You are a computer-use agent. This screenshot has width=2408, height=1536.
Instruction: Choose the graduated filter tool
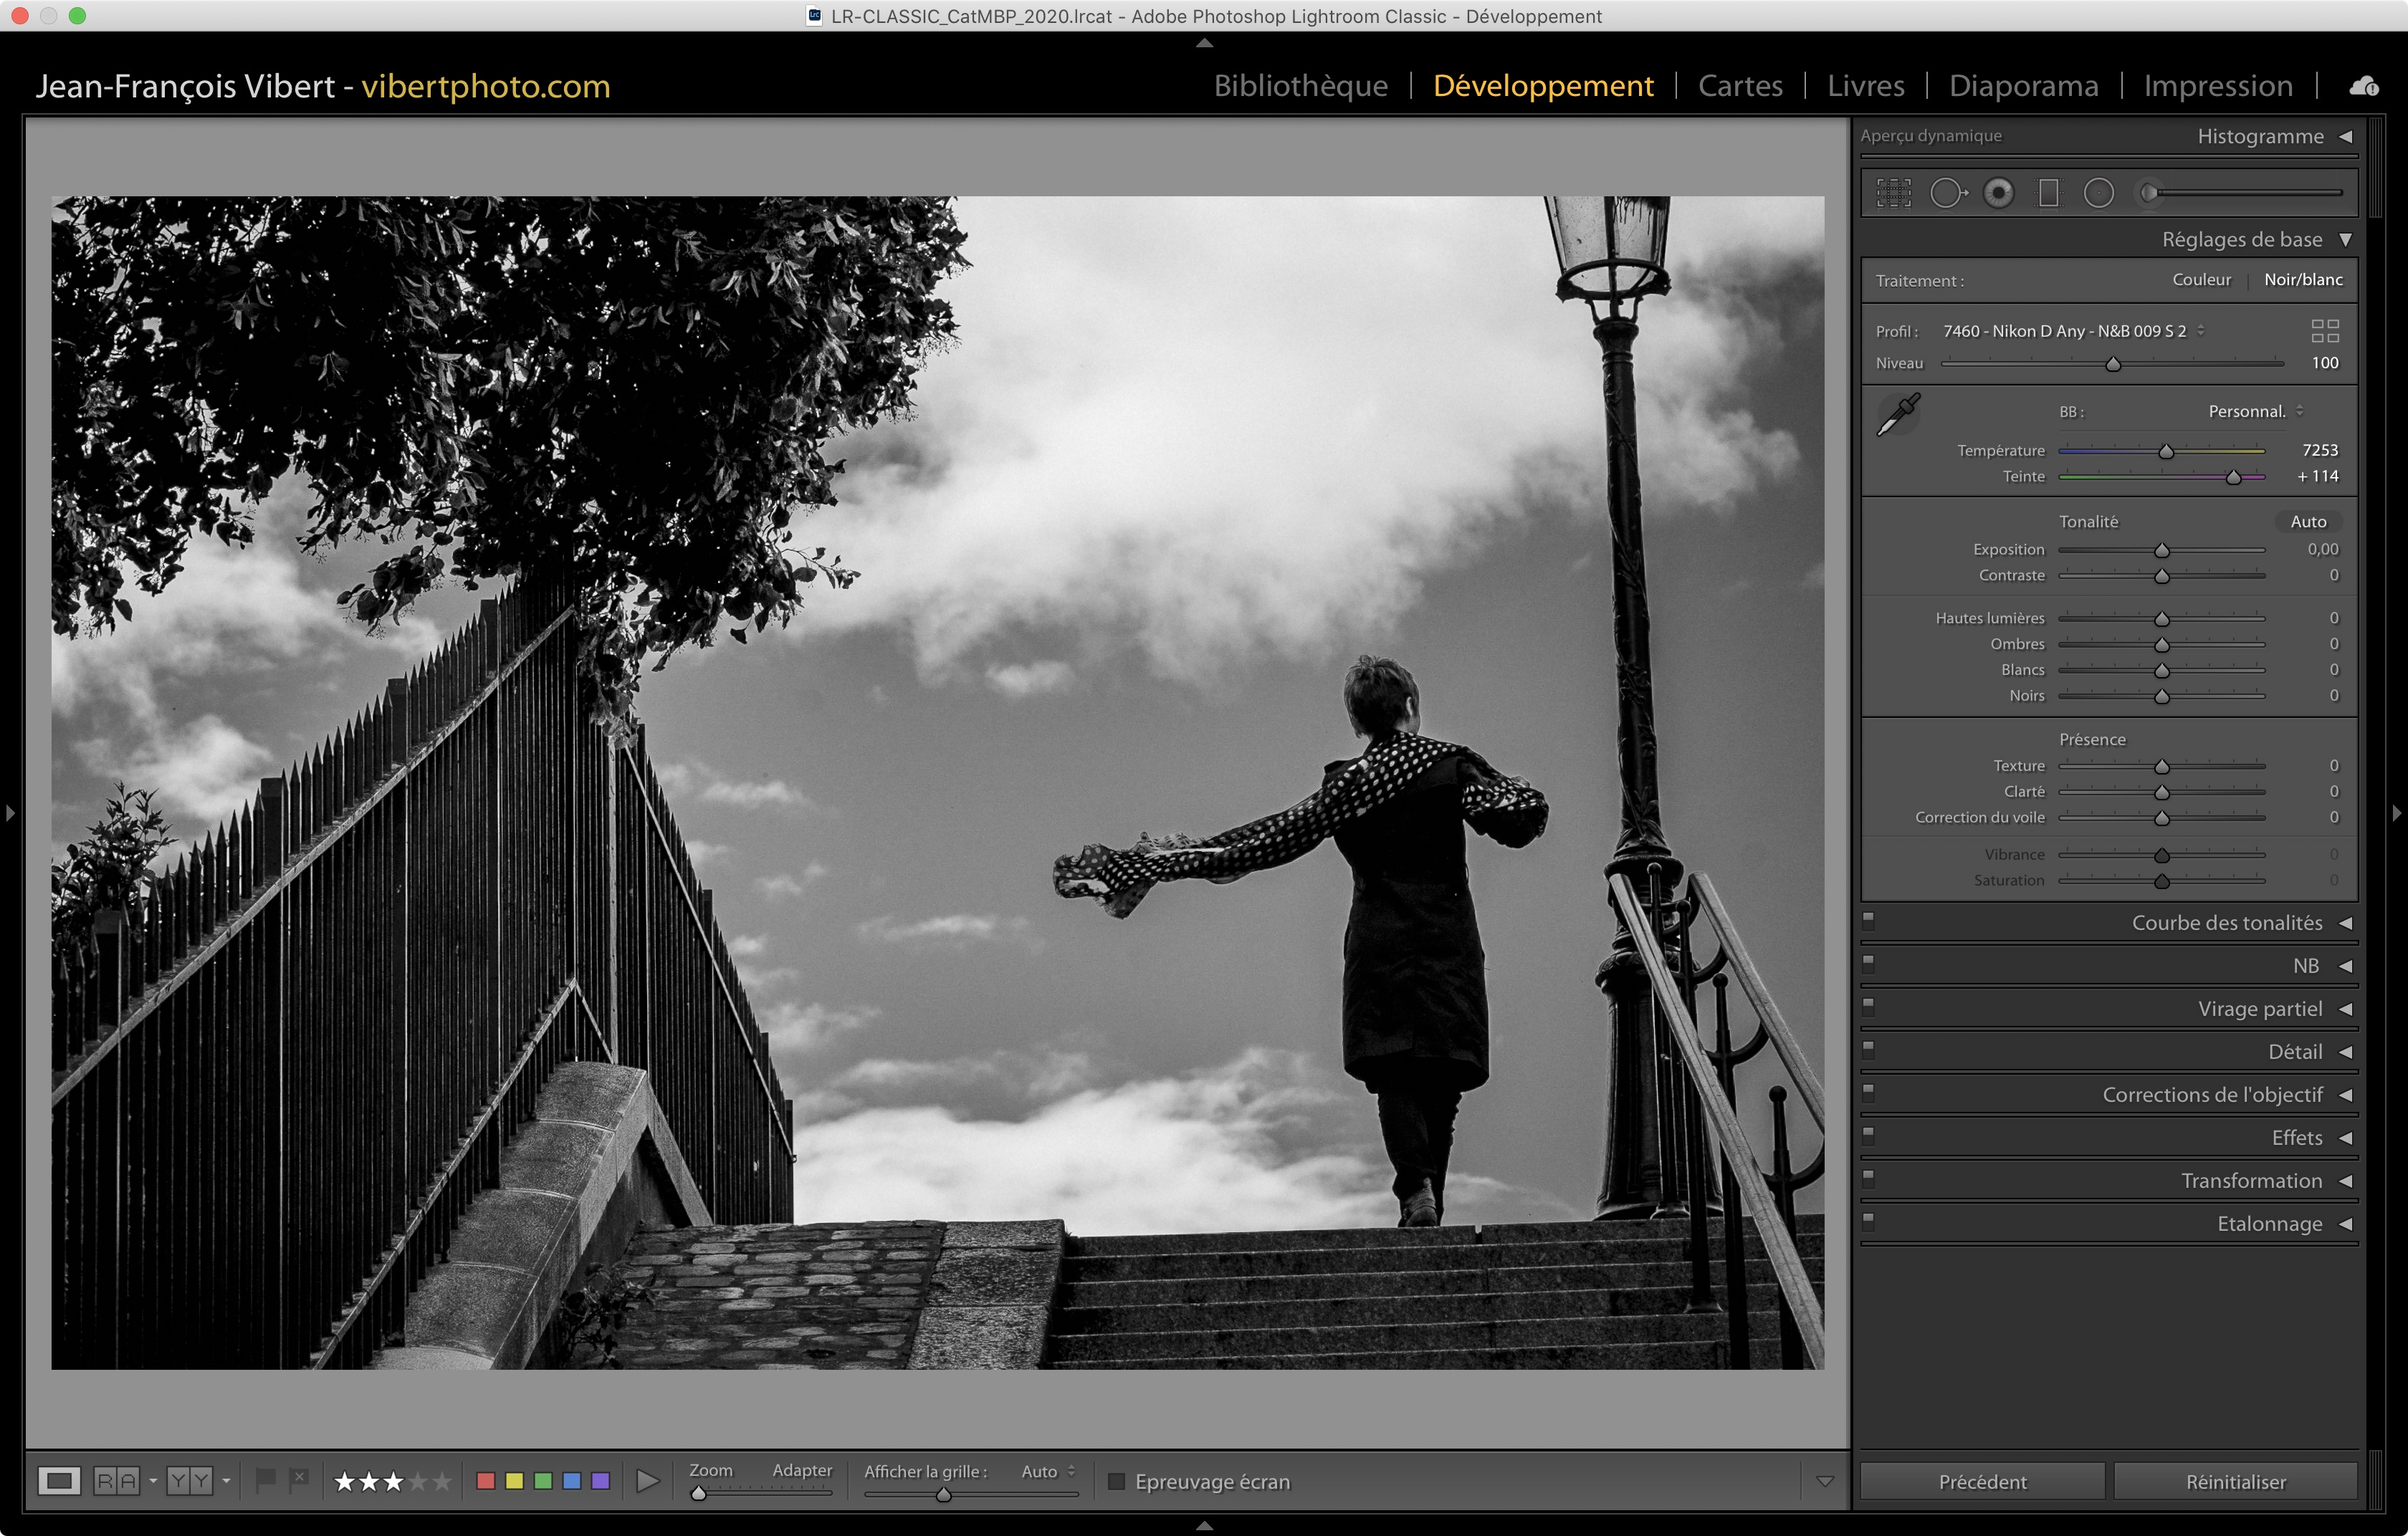pyautogui.click(x=2048, y=193)
